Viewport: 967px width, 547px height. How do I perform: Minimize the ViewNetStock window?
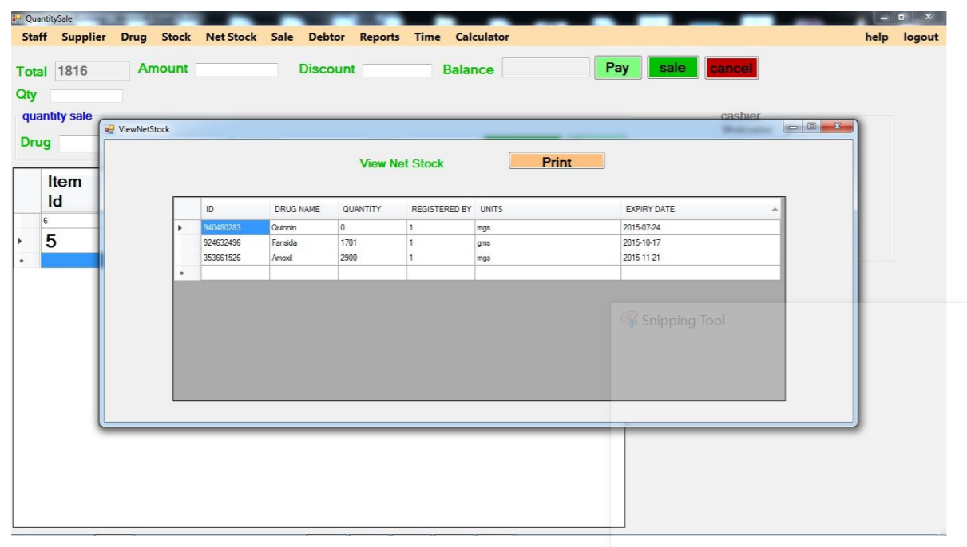click(794, 127)
